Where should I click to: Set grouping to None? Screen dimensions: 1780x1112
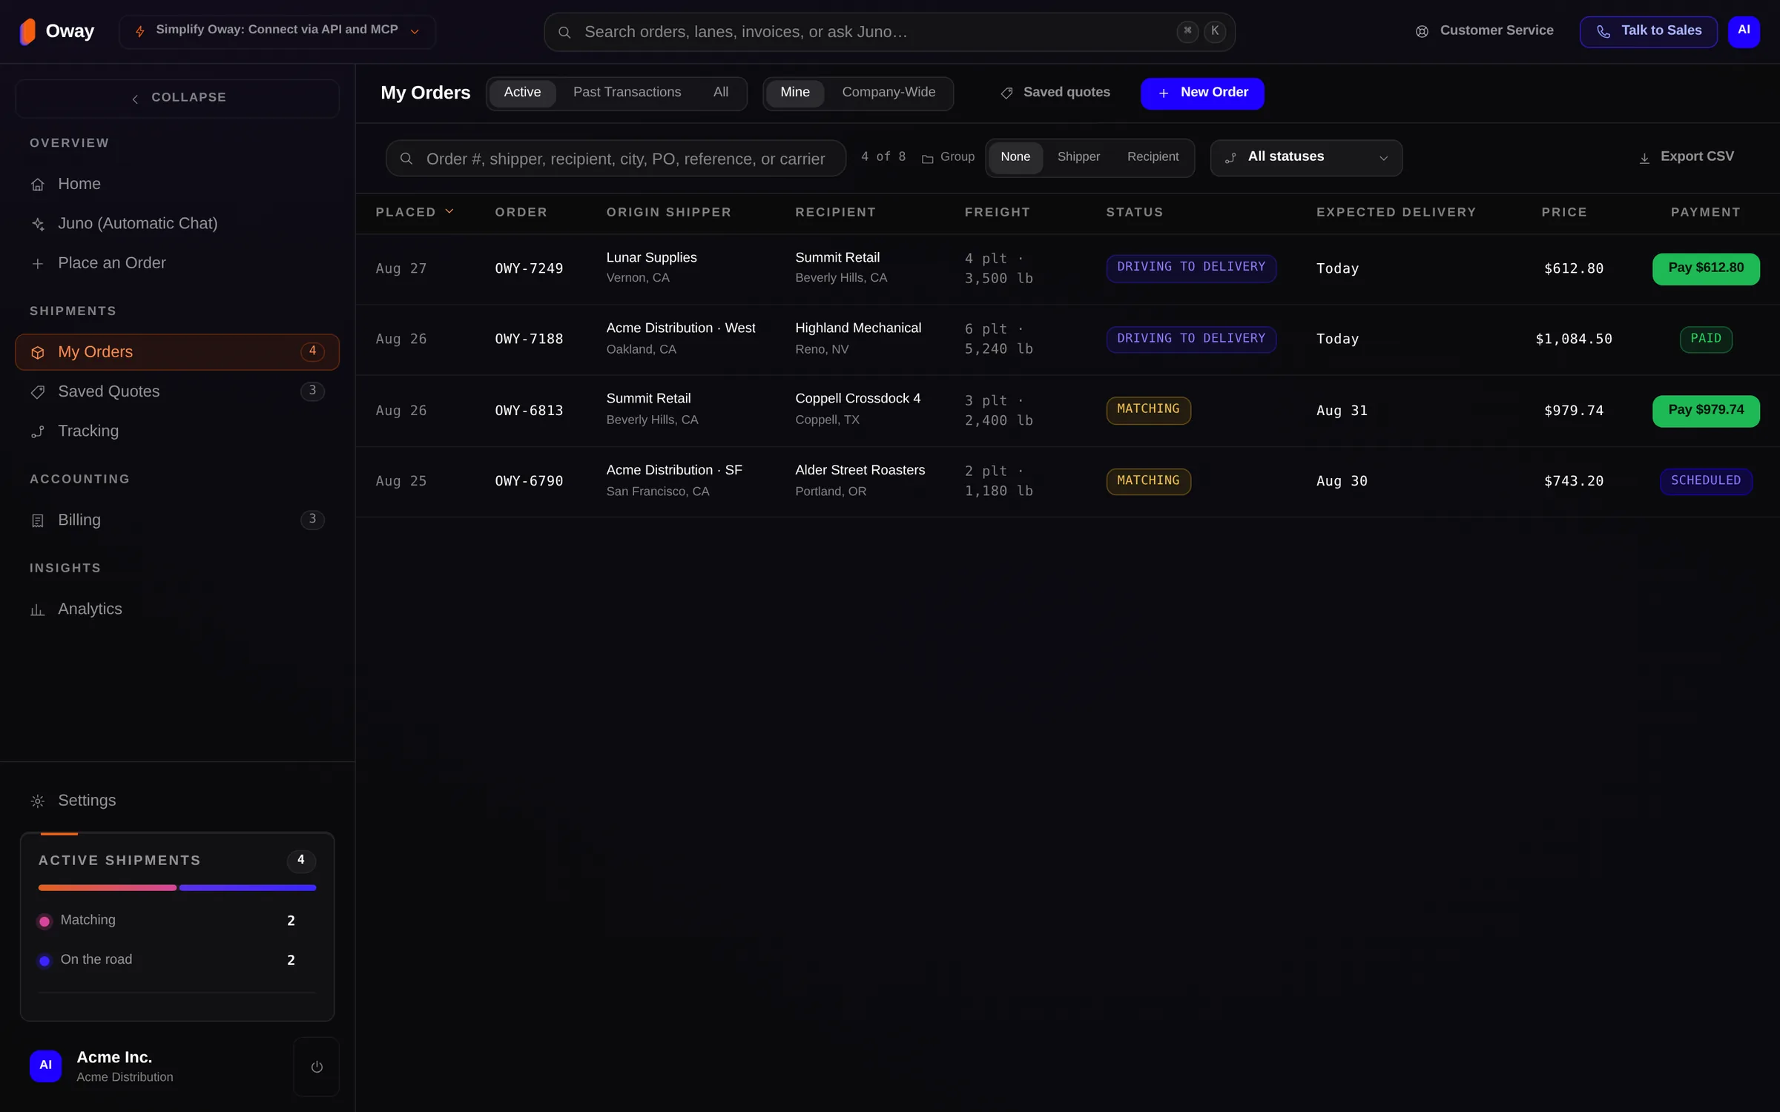pos(1015,157)
